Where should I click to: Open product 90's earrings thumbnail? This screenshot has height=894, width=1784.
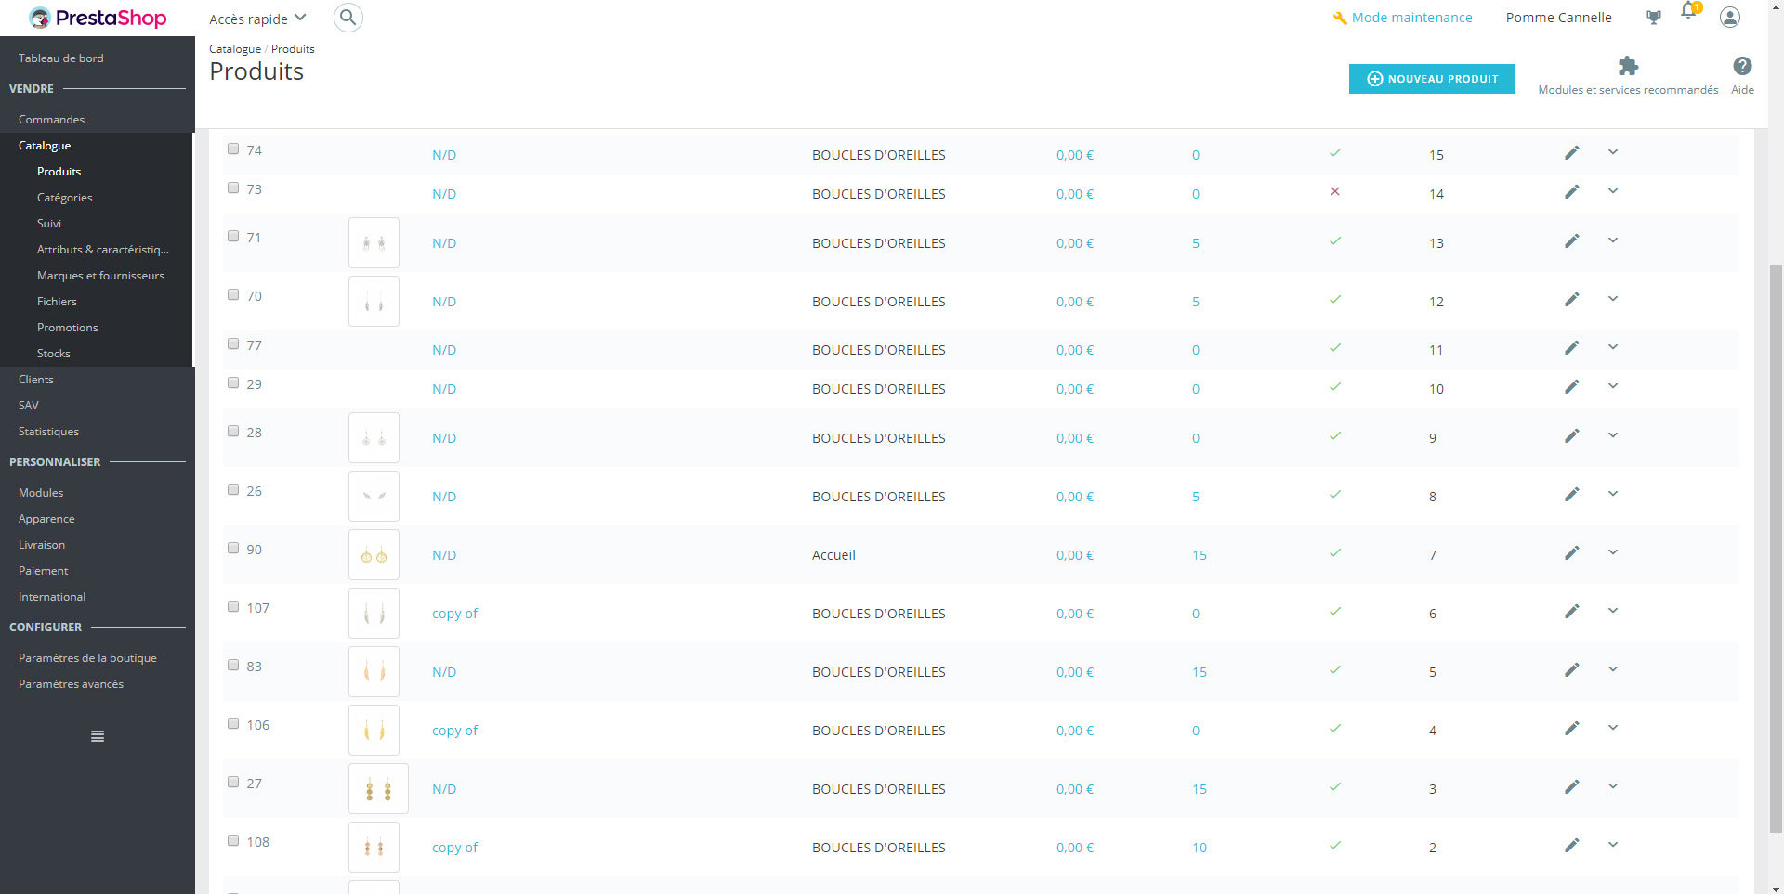tap(374, 554)
